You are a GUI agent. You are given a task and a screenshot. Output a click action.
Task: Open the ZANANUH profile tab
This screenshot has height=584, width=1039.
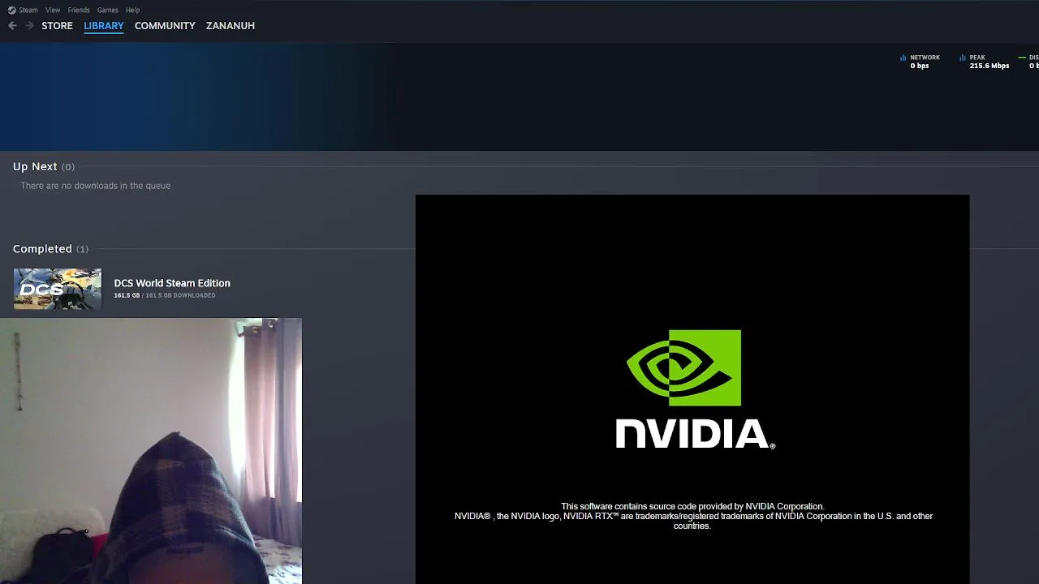point(231,26)
